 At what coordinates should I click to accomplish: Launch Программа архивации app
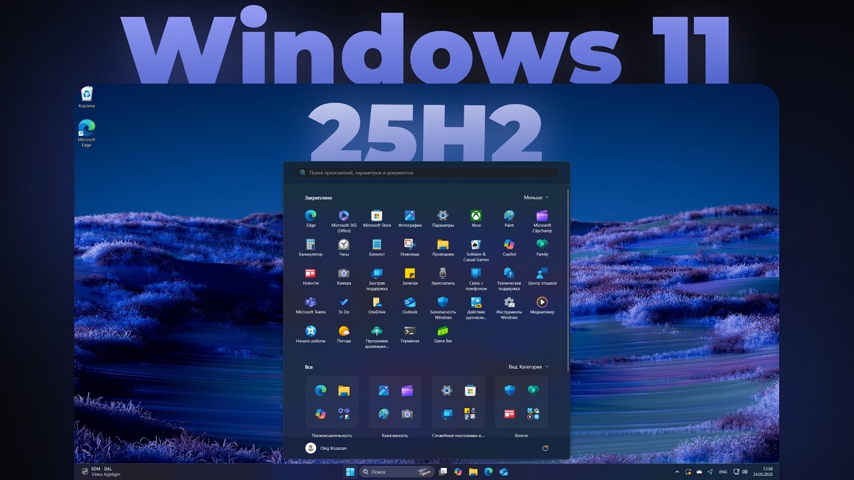pyautogui.click(x=376, y=337)
